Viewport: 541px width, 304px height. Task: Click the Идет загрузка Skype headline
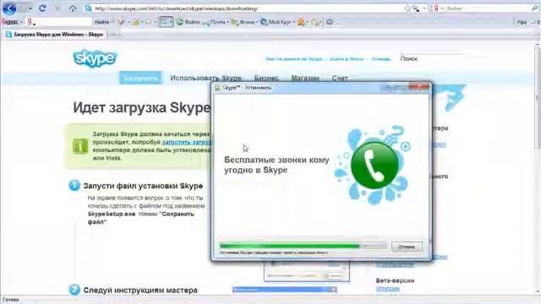tap(141, 108)
